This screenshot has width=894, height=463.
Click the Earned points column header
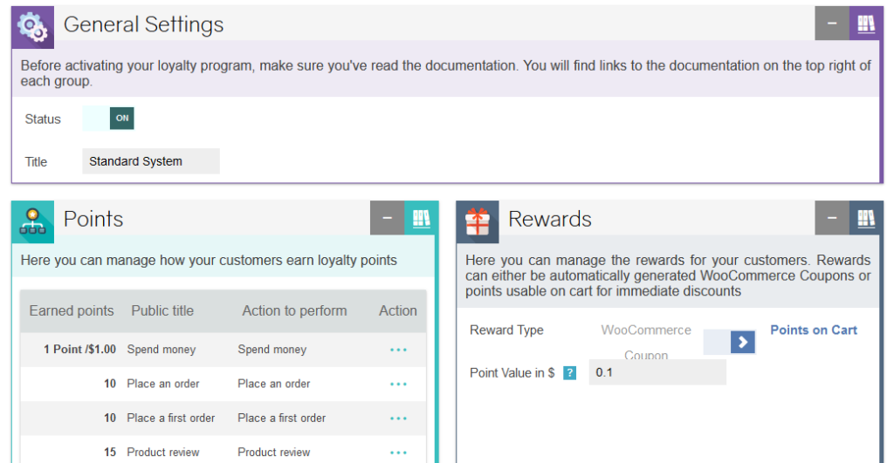point(72,310)
